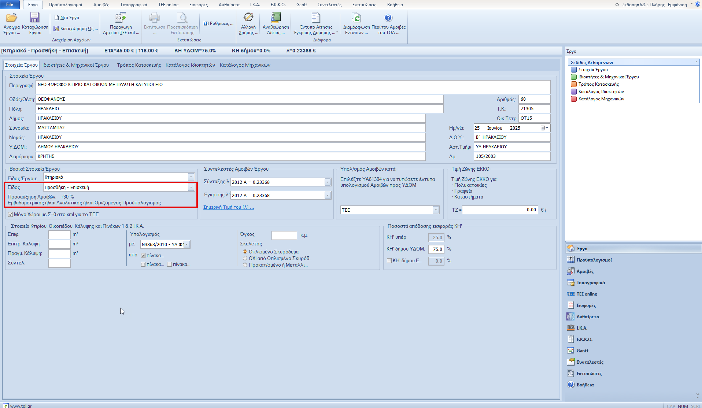The width and height of the screenshot is (702, 408).
Task: Open the Τοπογραφικά ribbon tab
Action: tap(133, 5)
